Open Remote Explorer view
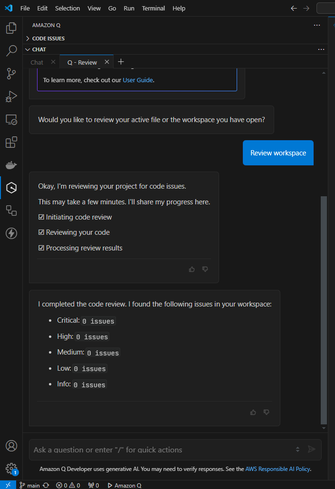Screen dimensions: 335x489 11,119
